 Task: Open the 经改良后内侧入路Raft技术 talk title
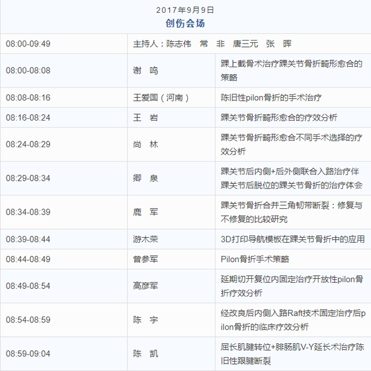[293, 319]
